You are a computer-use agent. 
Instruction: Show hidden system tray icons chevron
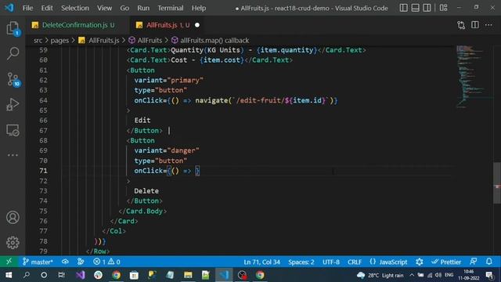click(x=412, y=275)
